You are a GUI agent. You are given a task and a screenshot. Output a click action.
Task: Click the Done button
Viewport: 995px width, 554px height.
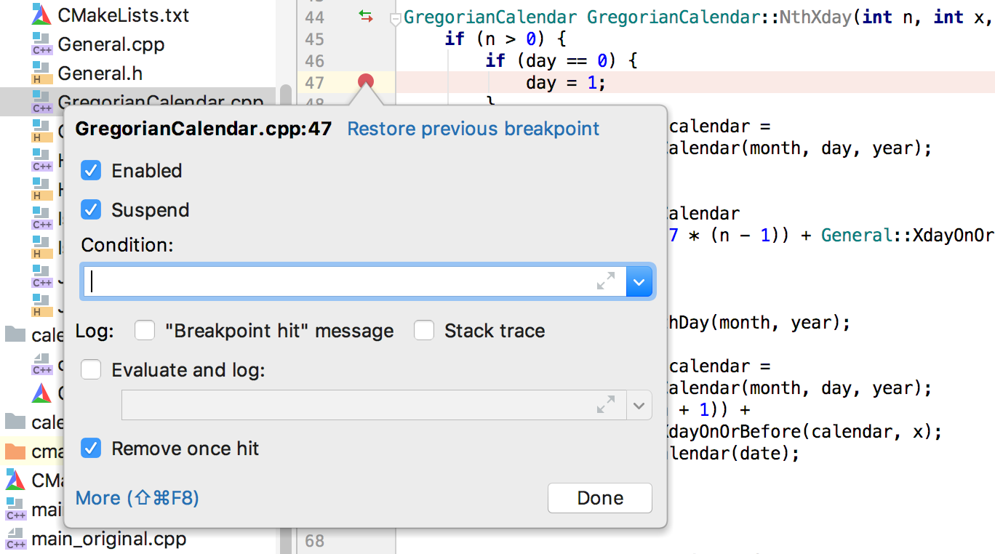click(x=600, y=498)
